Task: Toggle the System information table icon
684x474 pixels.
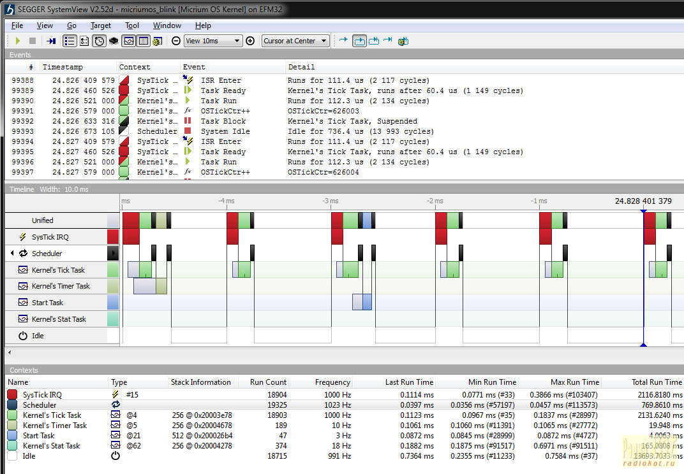Action: (144, 41)
